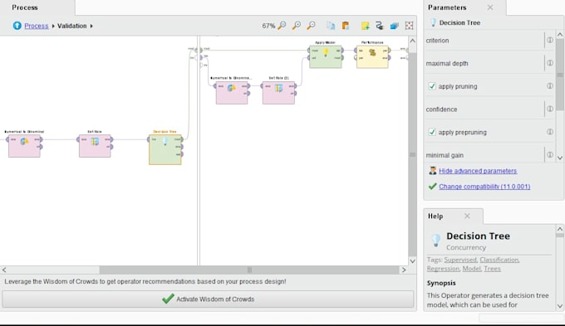Switch to the Process tab

pyautogui.click(x=25, y=7)
